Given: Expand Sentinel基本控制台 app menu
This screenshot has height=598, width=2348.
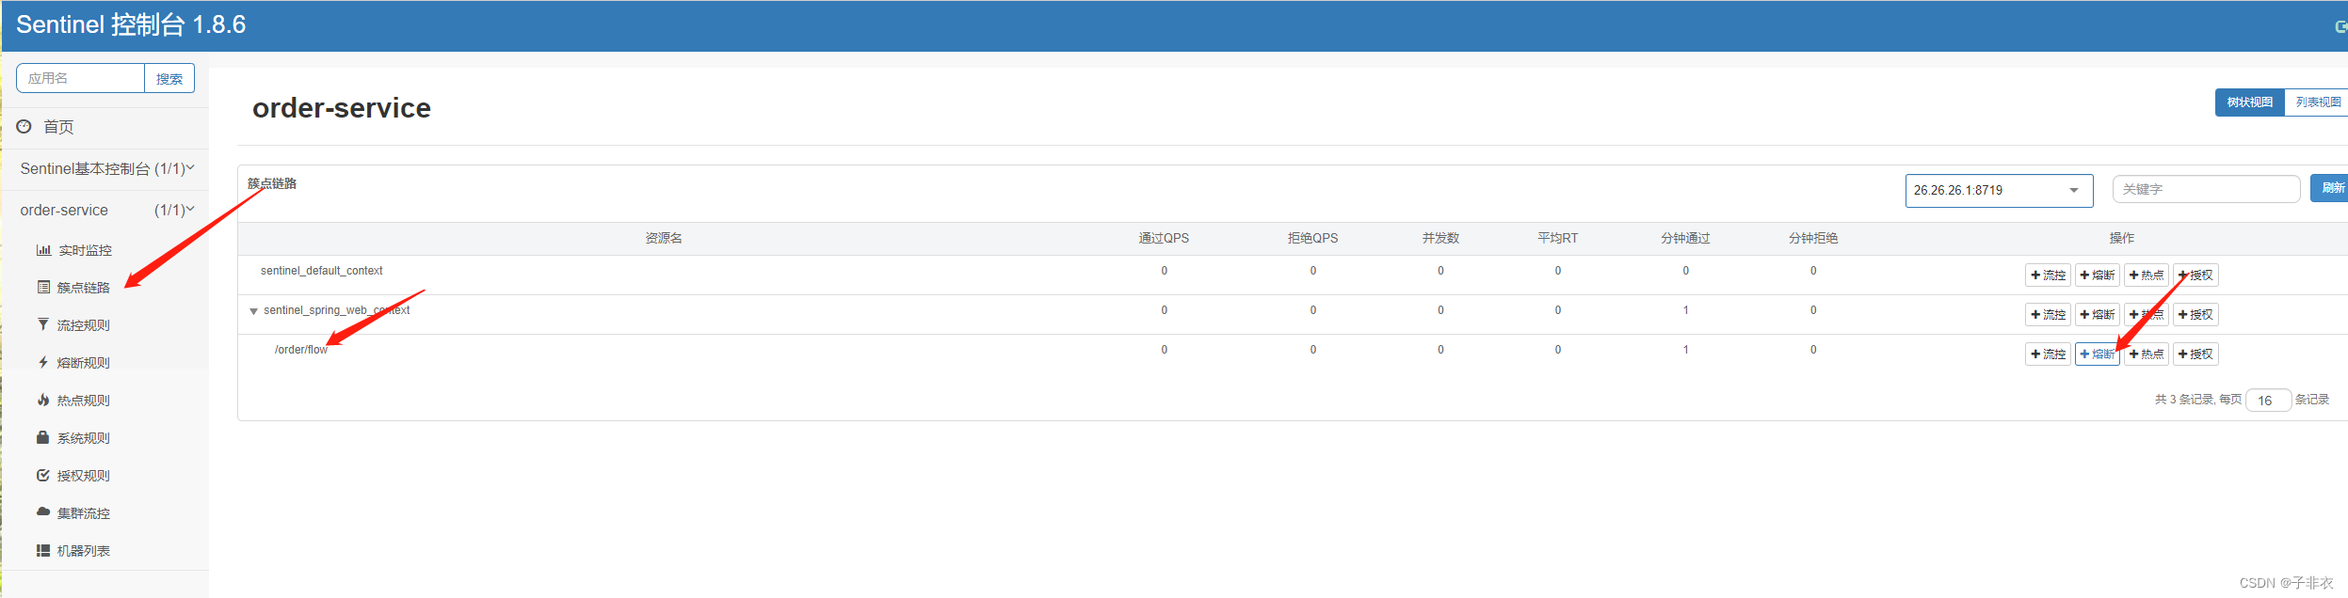Looking at the screenshot, I should [x=106, y=168].
